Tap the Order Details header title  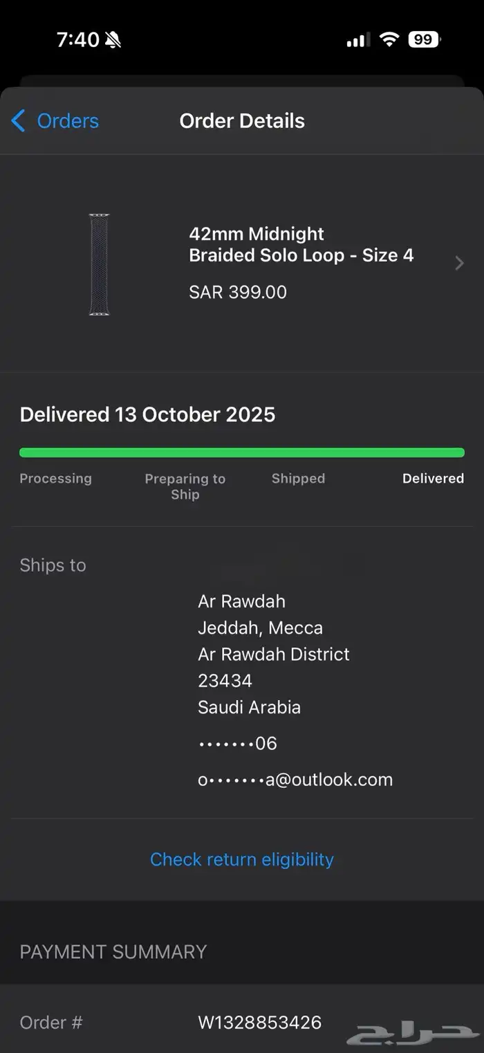242,121
